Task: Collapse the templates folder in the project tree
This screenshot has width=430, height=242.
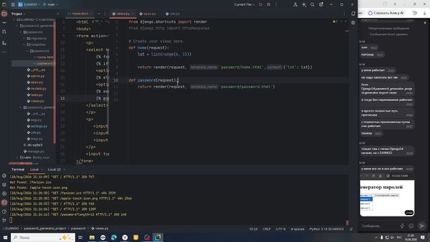Action: pos(24,44)
